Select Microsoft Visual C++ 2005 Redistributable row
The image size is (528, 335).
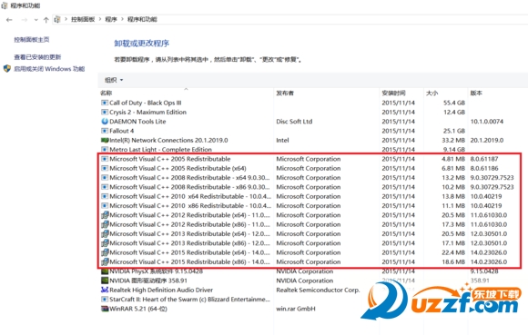(x=310, y=159)
